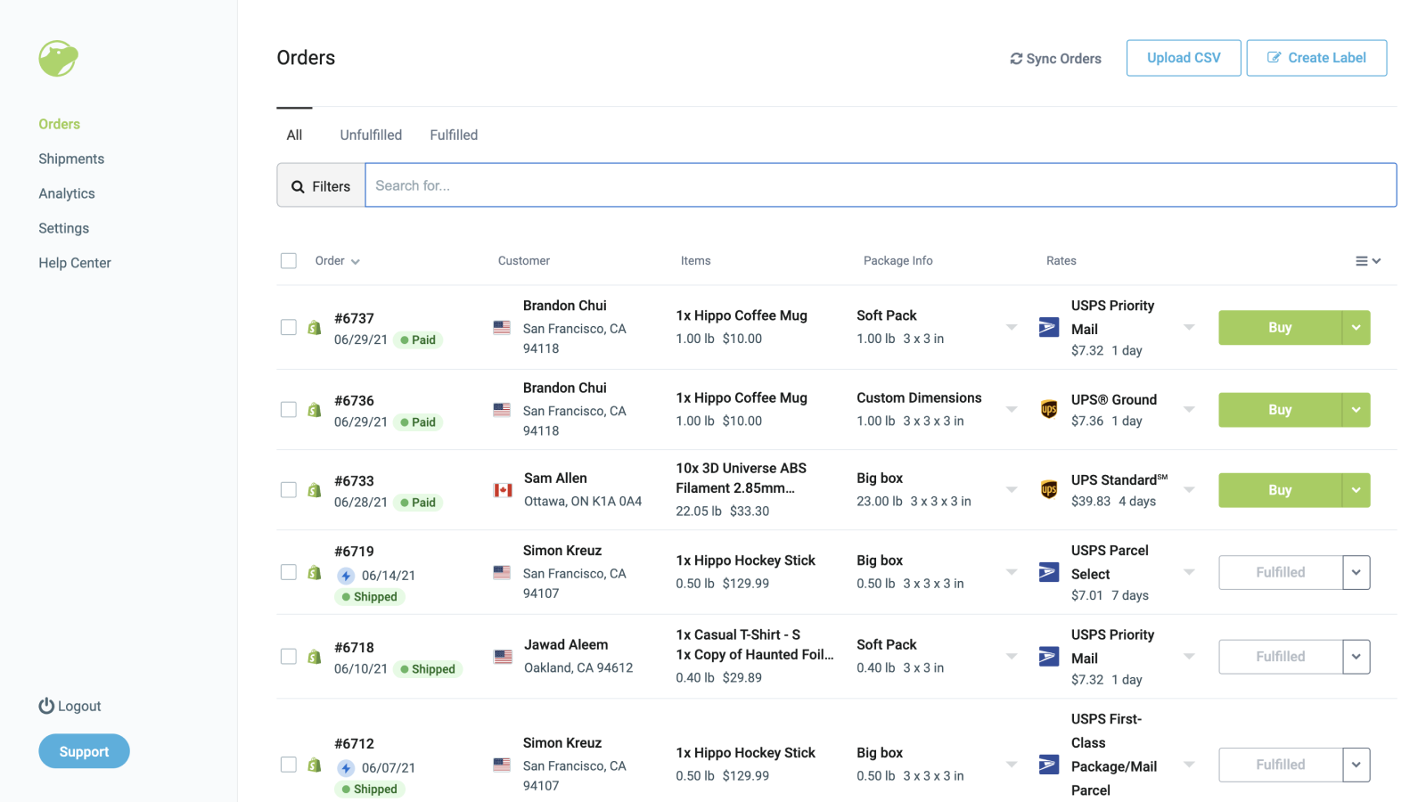Click the Shopify bag icon on order #6737
The width and height of the screenshot is (1426, 802).
(314, 328)
